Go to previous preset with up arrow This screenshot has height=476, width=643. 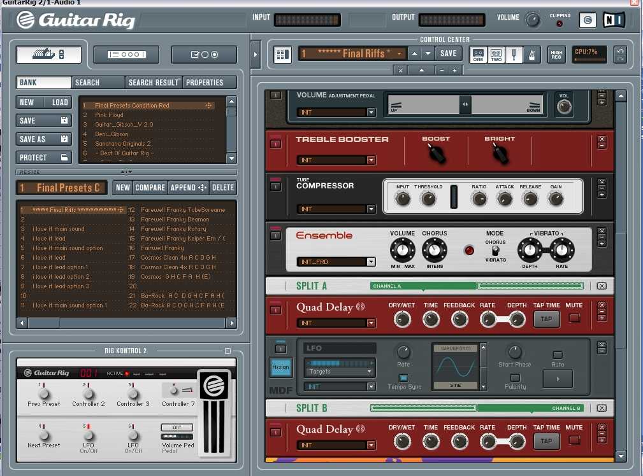415,53
